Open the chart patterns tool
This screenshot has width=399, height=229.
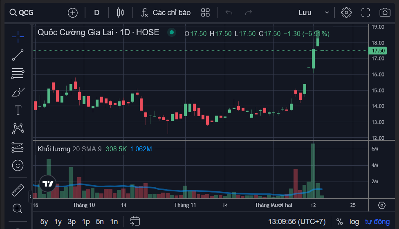18,128
